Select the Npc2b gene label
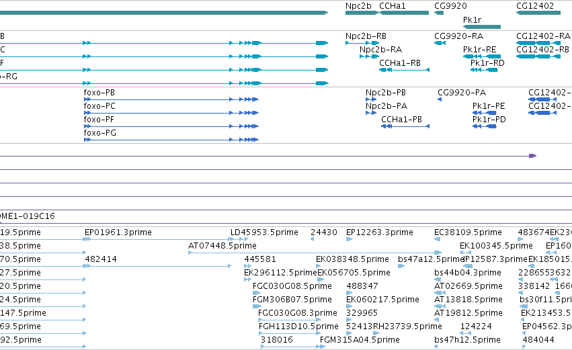Screen dimensions: 572x350 point(358,6)
